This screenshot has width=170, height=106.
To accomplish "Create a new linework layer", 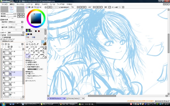I will pyautogui.click(x=6, y=44).
